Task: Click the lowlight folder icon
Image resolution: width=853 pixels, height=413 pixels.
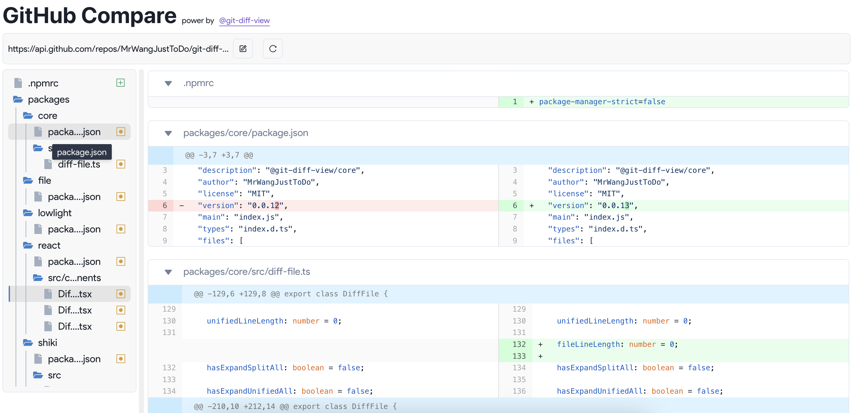Action: pyautogui.click(x=28, y=213)
